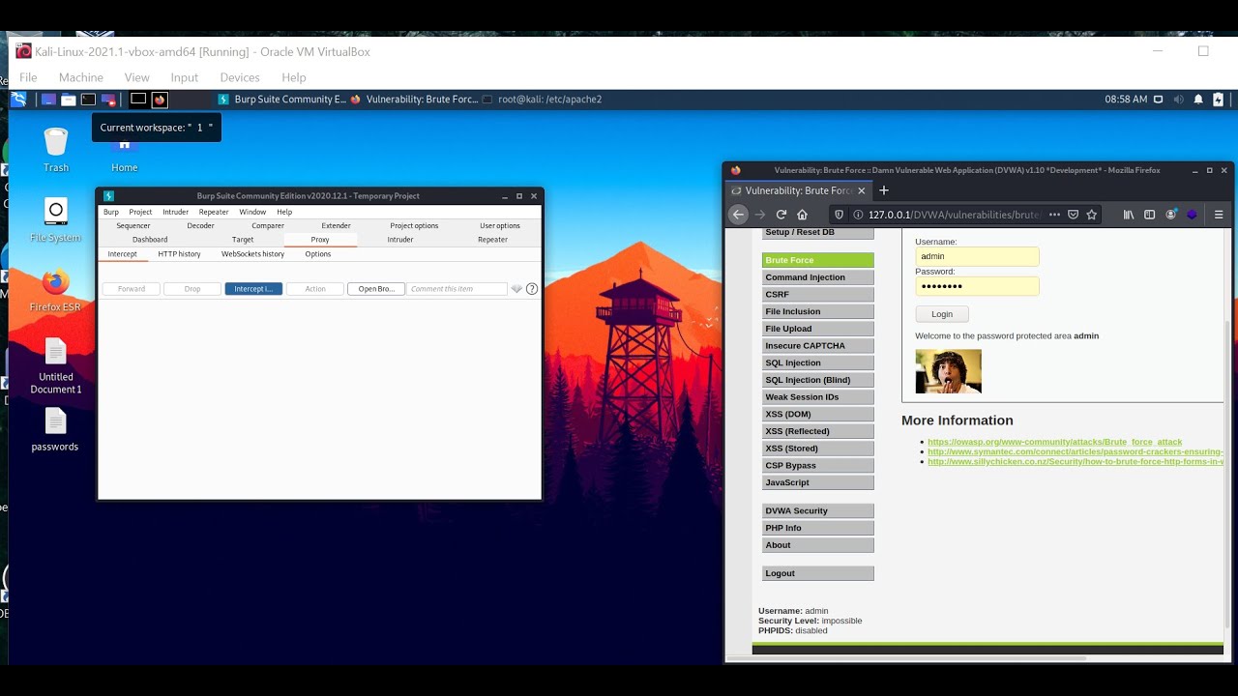Image resolution: width=1238 pixels, height=696 pixels.
Task: Open the OWASP Brute_force_attack link
Action: (1054, 442)
